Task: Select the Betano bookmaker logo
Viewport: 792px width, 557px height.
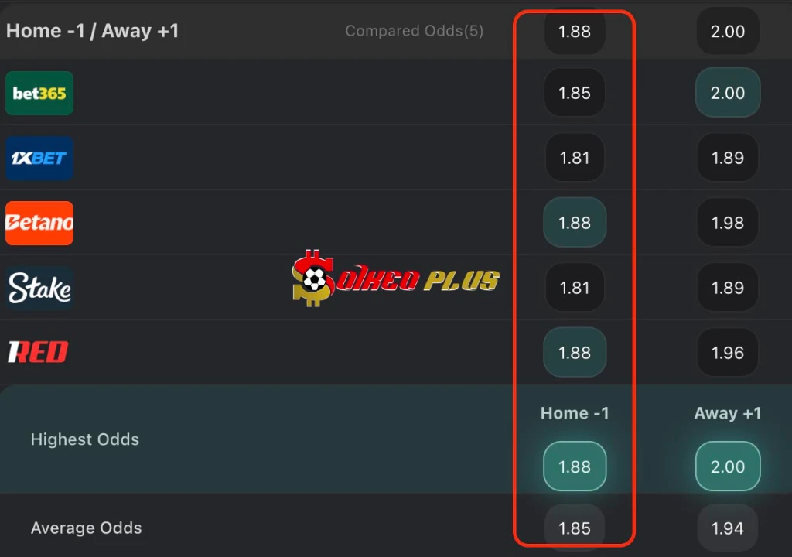Action: tap(39, 223)
